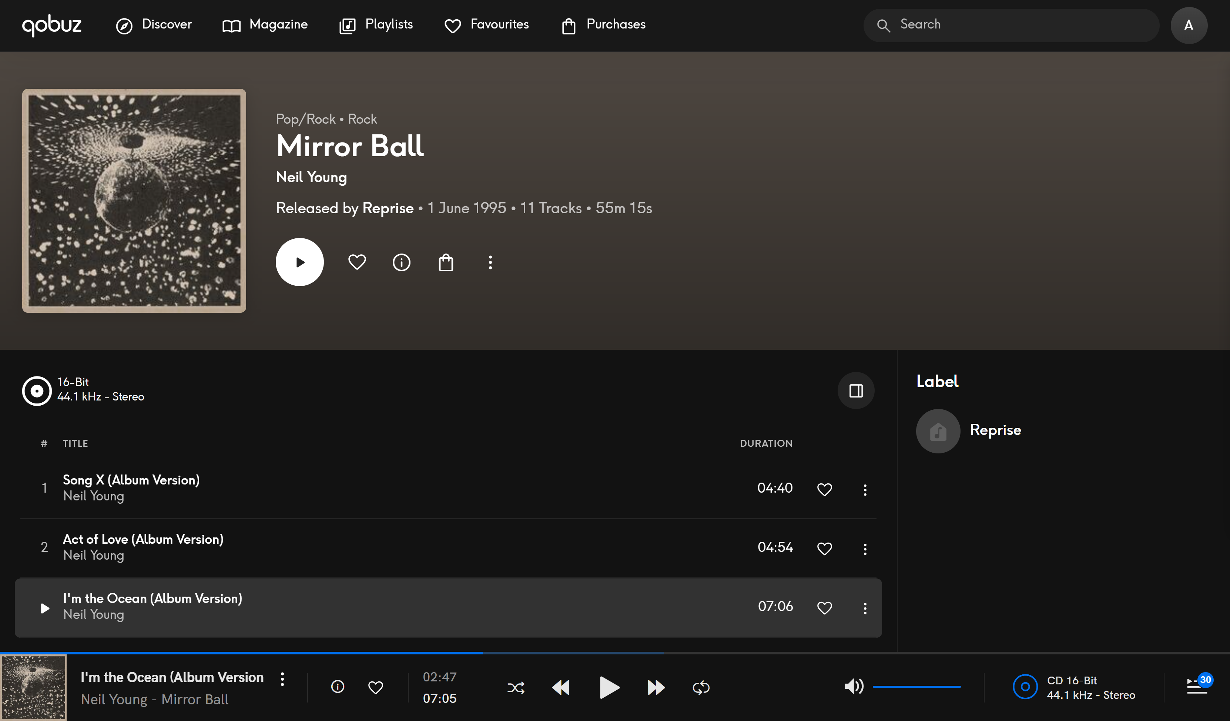Open Reprise label in Label panel
The width and height of the screenshot is (1230, 721).
click(996, 430)
